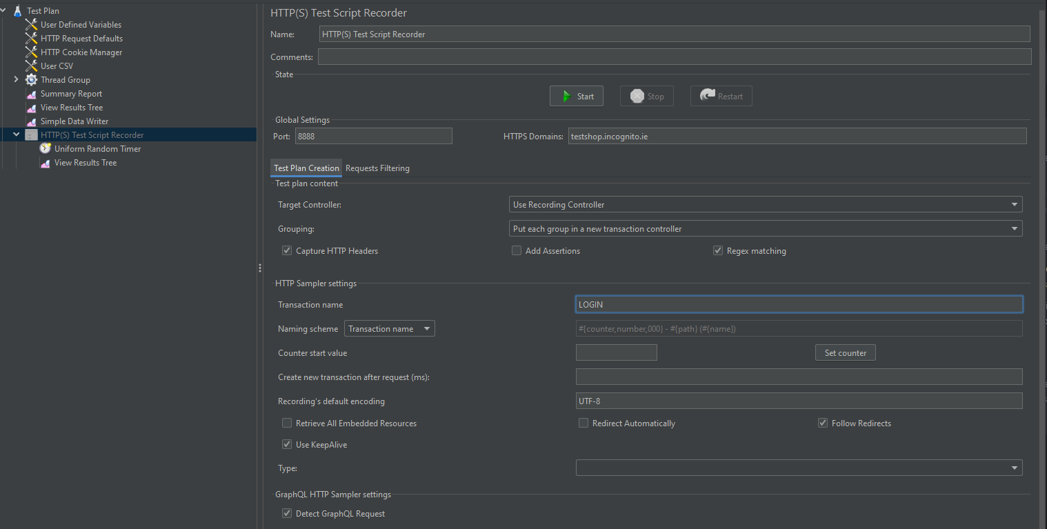Click the Create new transaction after request field
This screenshot has height=529, width=1047.
coord(799,377)
